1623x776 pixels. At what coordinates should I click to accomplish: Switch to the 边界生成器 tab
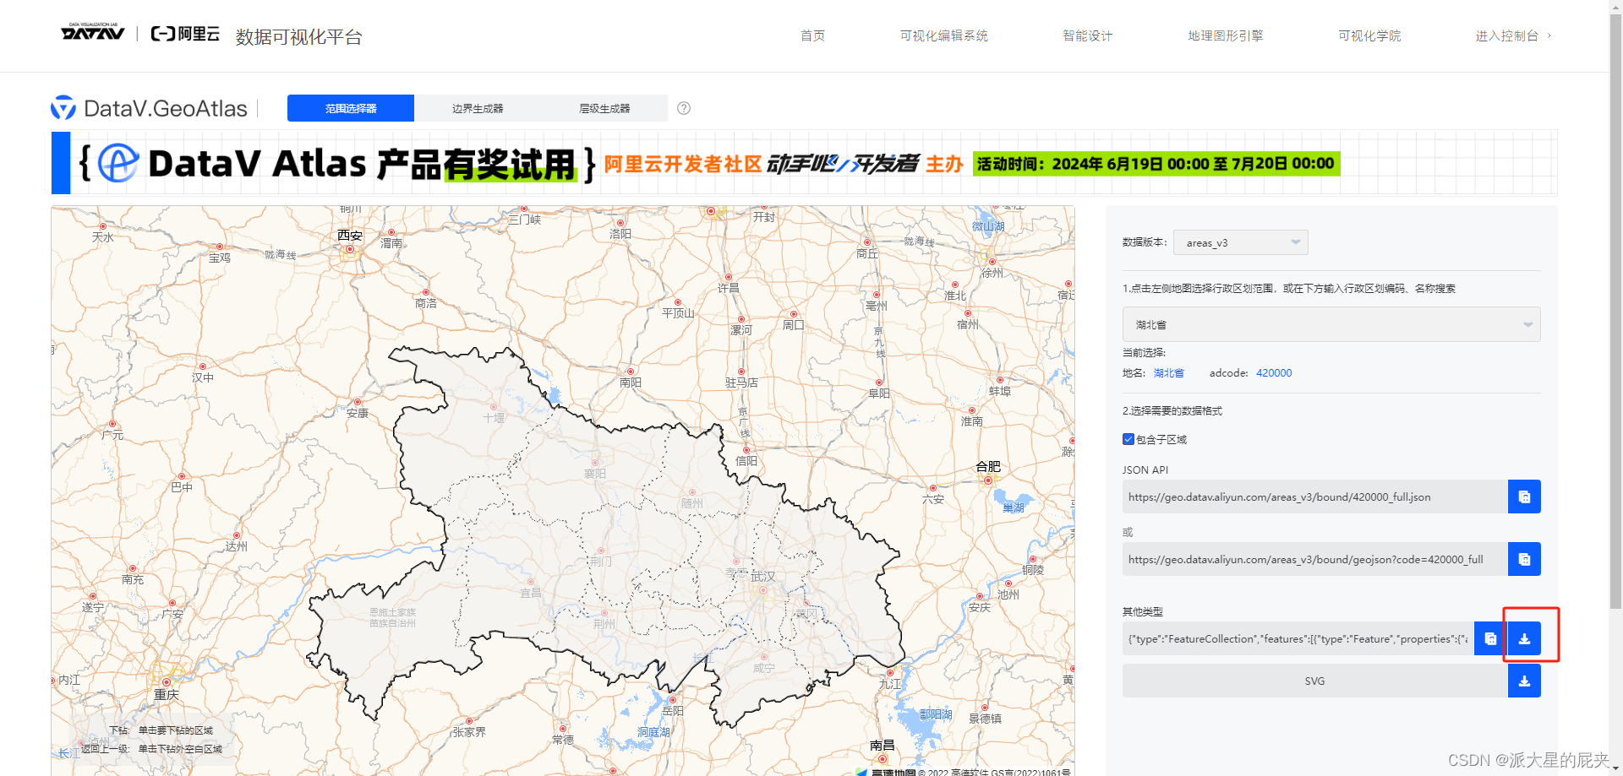[x=478, y=108]
